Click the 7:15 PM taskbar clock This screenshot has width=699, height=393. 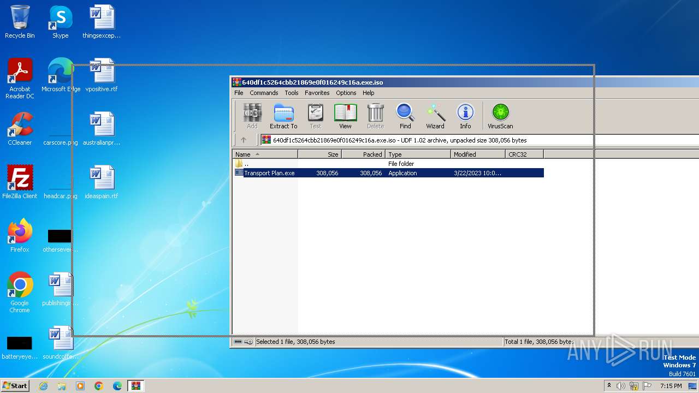671,386
